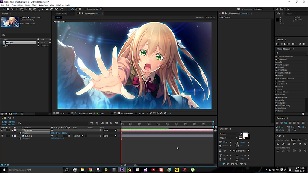Select the Zoom tool magnifier
The width and height of the screenshot is (308, 173).
[12, 9]
